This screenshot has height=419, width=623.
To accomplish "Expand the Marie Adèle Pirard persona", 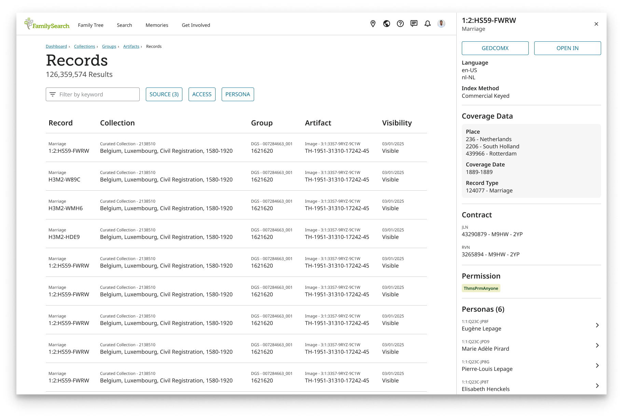I will (x=597, y=346).
